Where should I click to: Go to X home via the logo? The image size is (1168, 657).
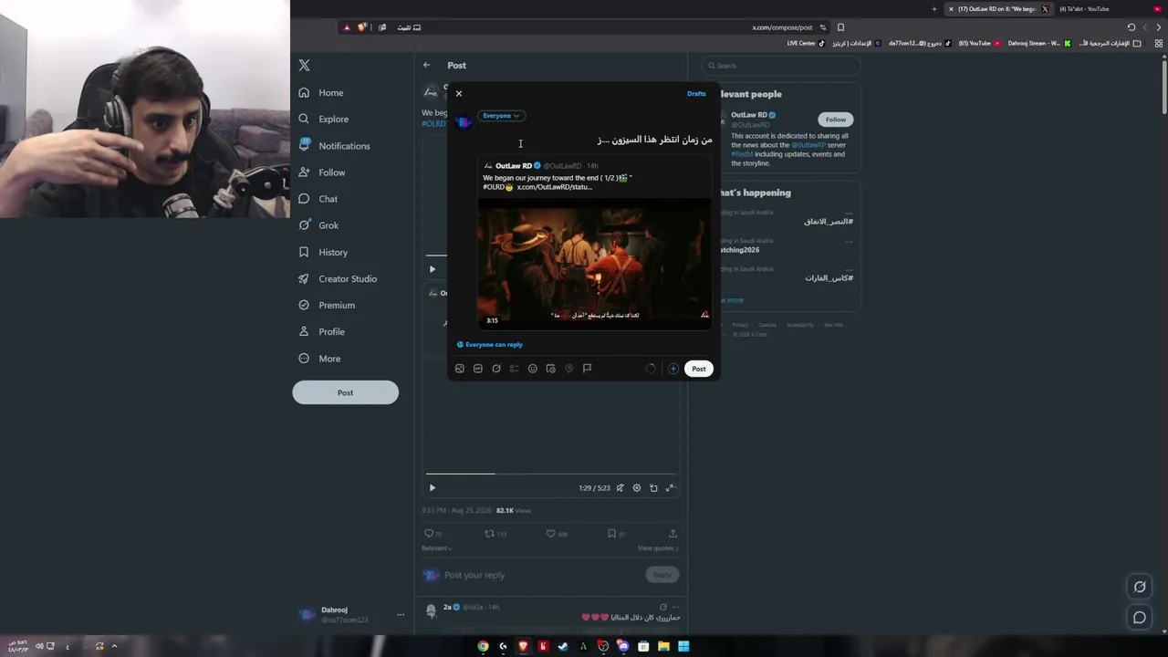pyautogui.click(x=305, y=66)
